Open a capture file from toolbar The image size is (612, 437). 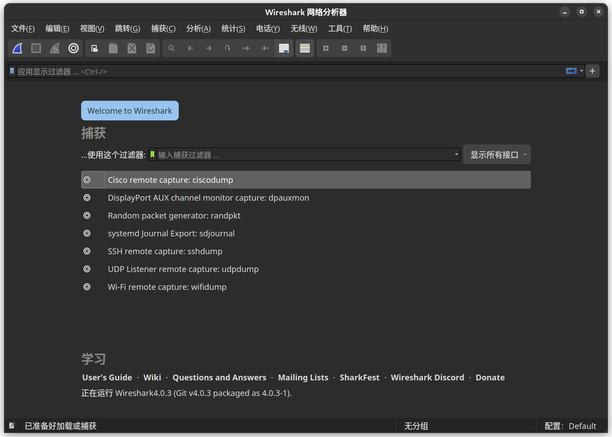pyautogui.click(x=94, y=48)
